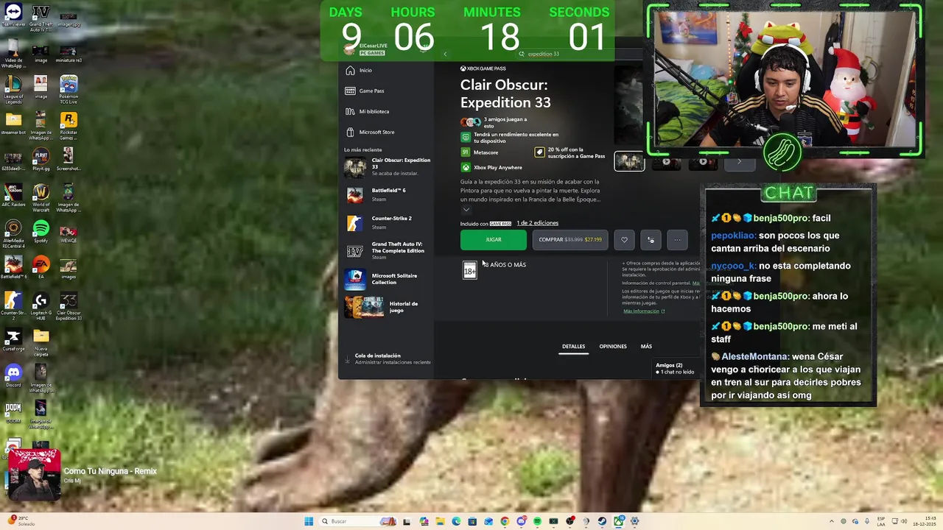The image size is (943, 530).
Task: Open Steam from taskbar
Action: coord(602,521)
